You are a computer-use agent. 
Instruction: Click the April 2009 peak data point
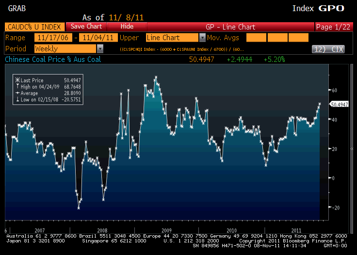tap(156, 77)
